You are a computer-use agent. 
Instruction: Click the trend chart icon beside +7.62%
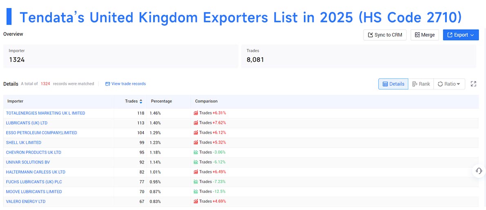(x=196, y=123)
